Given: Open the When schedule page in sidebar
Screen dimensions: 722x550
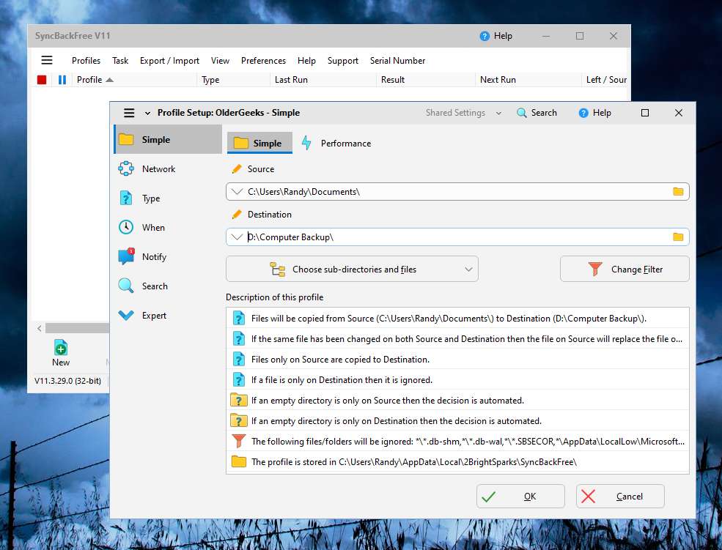Looking at the screenshot, I should pyautogui.click(x=168, y=227).
